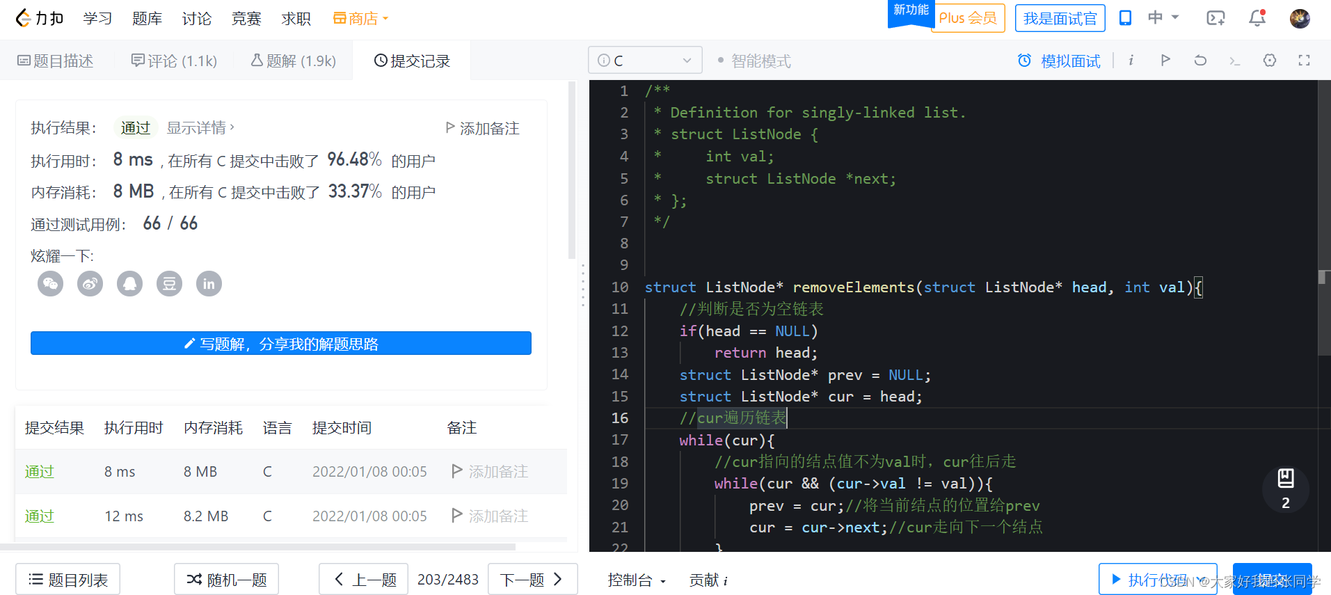This screenshot has height=595, width=1331.
Task: Click the 203/2483 problem counter
Action: 448,579
